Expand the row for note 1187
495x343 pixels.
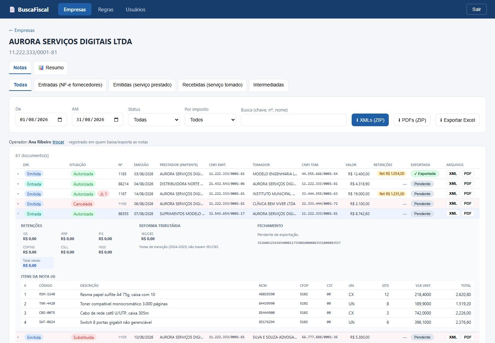18,194
